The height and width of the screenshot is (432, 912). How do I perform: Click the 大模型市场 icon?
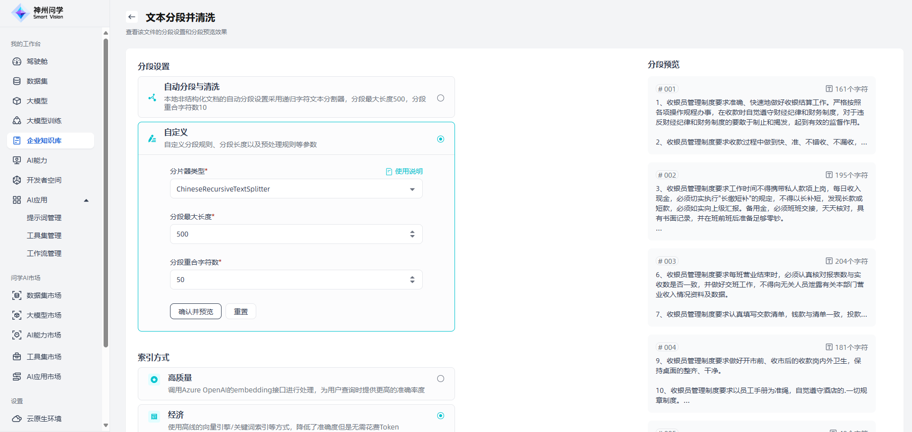pyautogui.click(x=17, y=315)
